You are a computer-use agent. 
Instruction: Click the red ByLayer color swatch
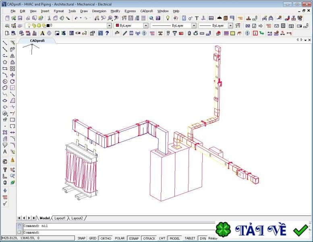pyautogui.click(x=117, y=25)
